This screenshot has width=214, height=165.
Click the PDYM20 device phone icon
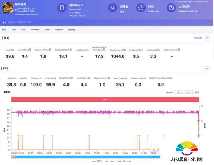coord(62,8)
